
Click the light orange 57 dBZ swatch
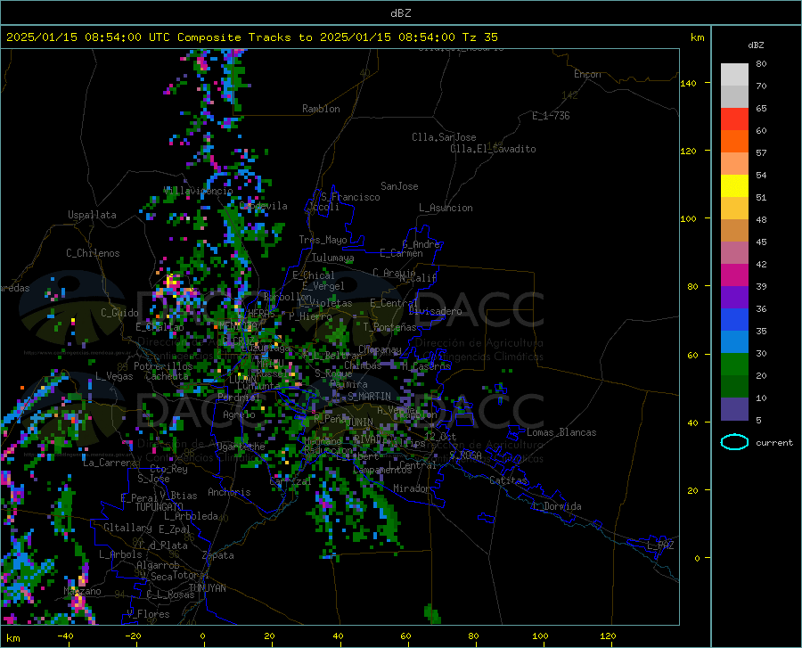pos(734,164)
